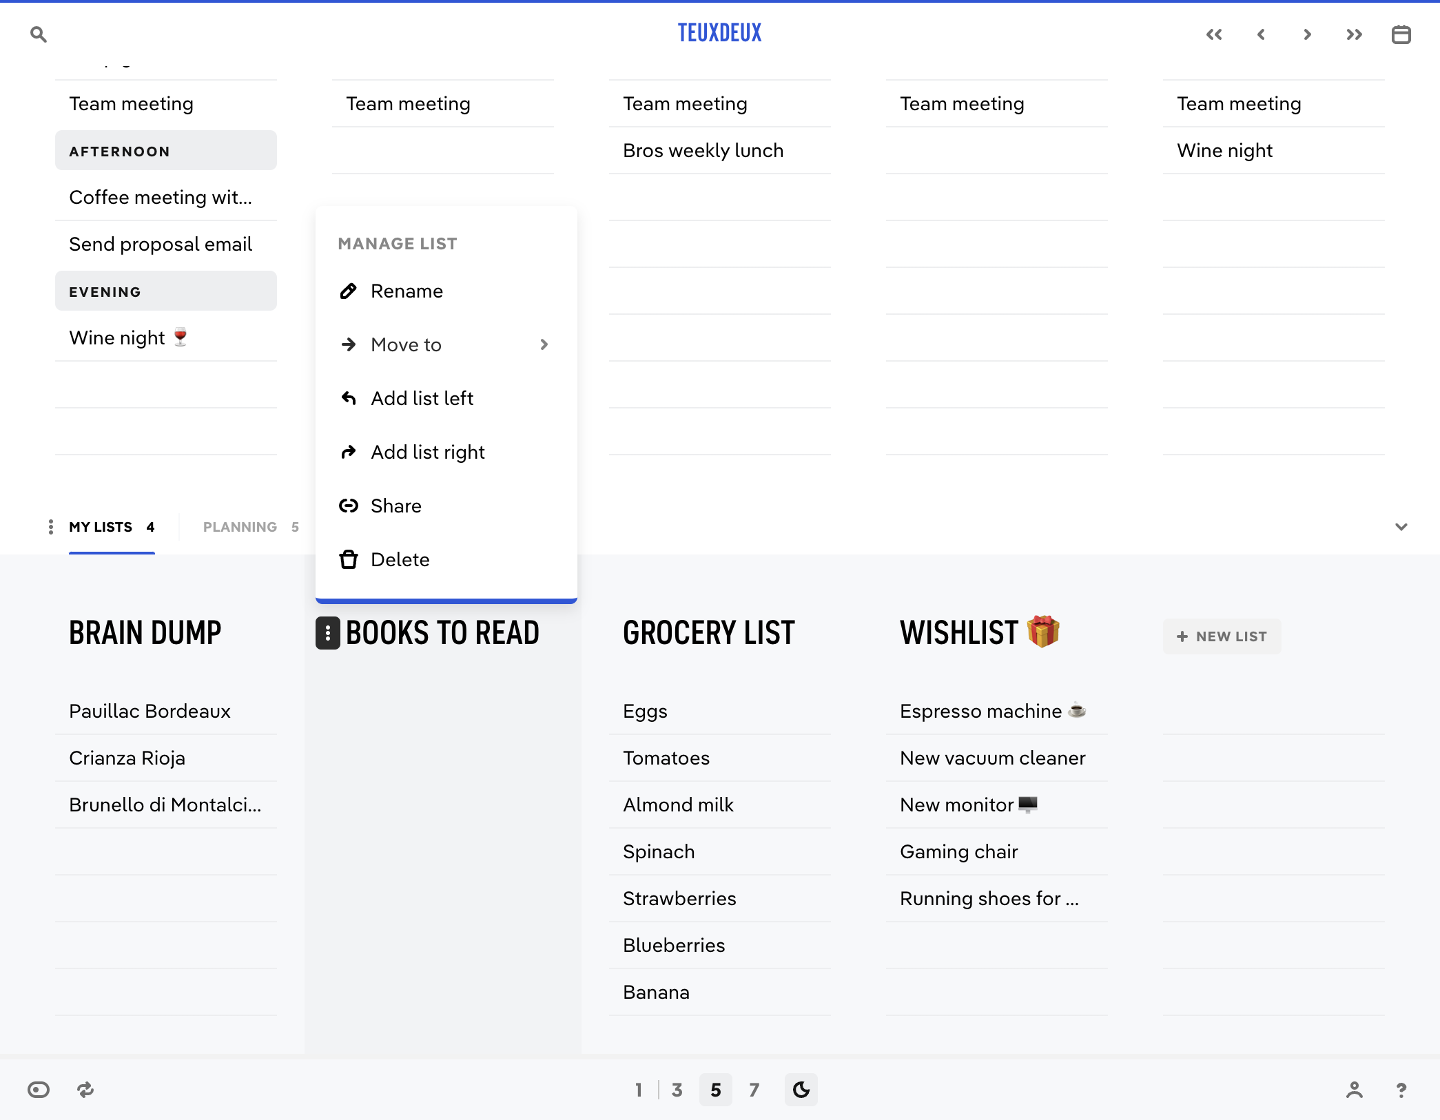
Task: Set view to 1 column
Action: tap(639, 1090)
